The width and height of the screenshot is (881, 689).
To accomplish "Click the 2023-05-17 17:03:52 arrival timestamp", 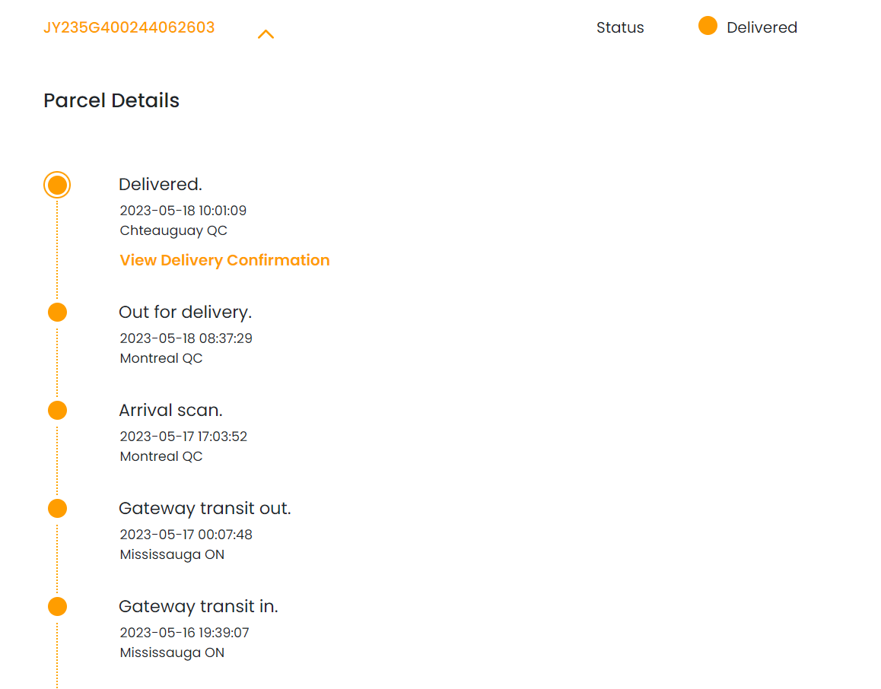I will click(x=183, y=437).
